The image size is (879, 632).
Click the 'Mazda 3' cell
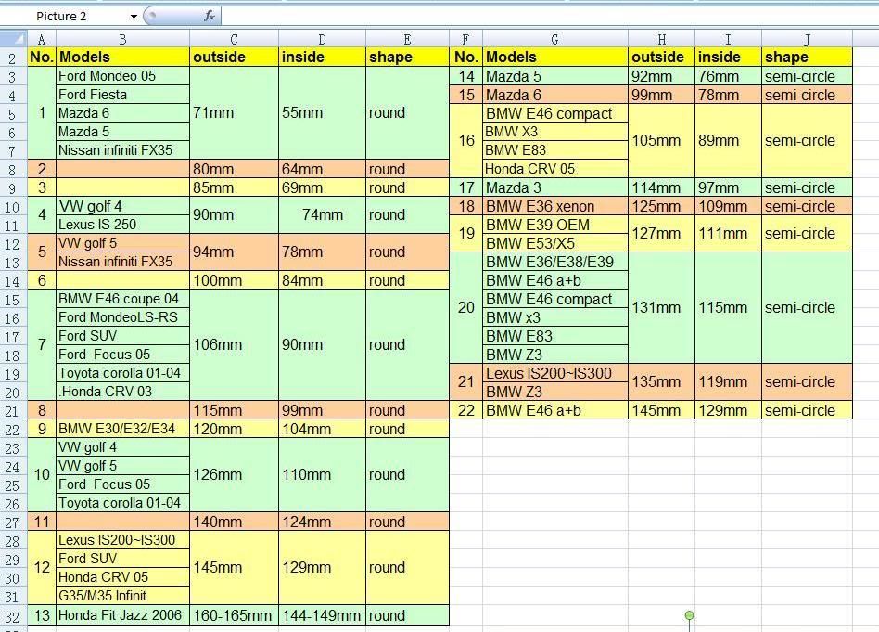[x=555, y=187]
